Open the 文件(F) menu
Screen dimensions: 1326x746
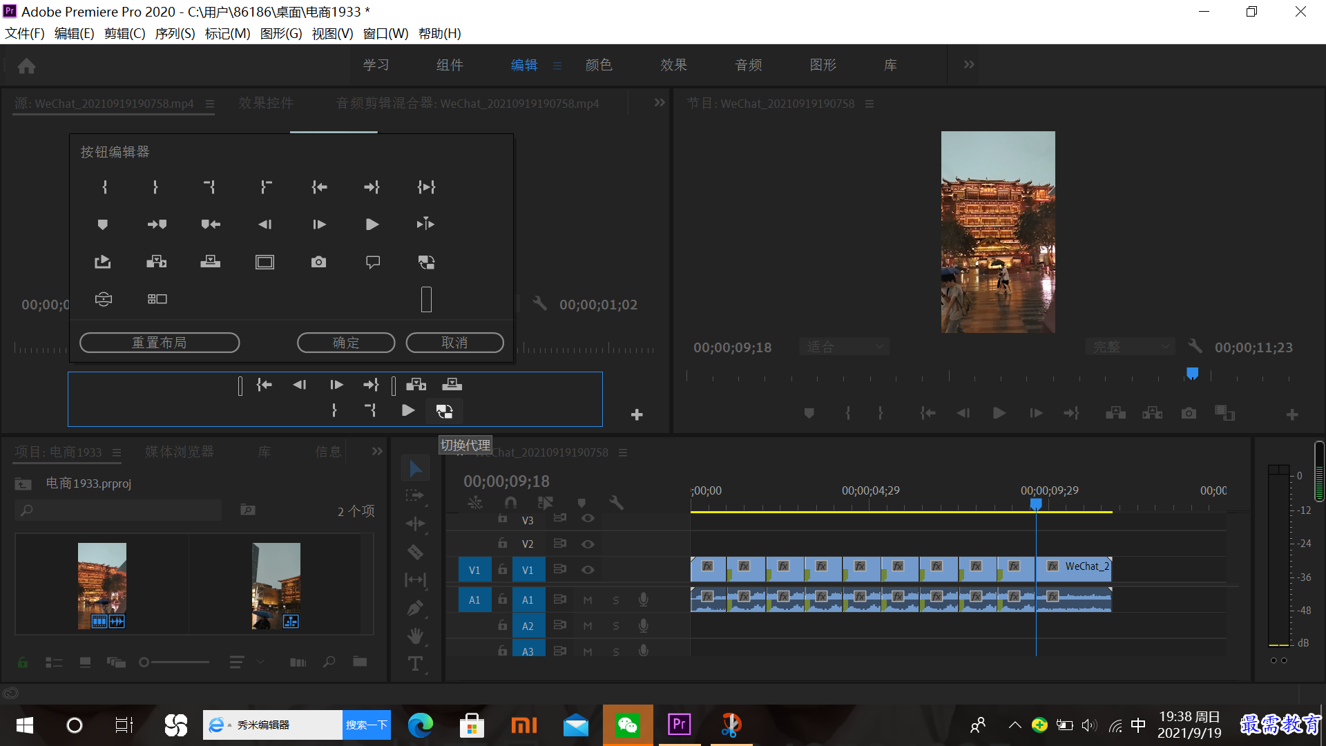coord(25,33)
